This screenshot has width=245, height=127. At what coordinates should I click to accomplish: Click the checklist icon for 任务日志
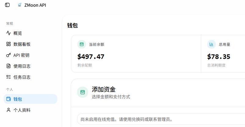[x=9, y=77]
